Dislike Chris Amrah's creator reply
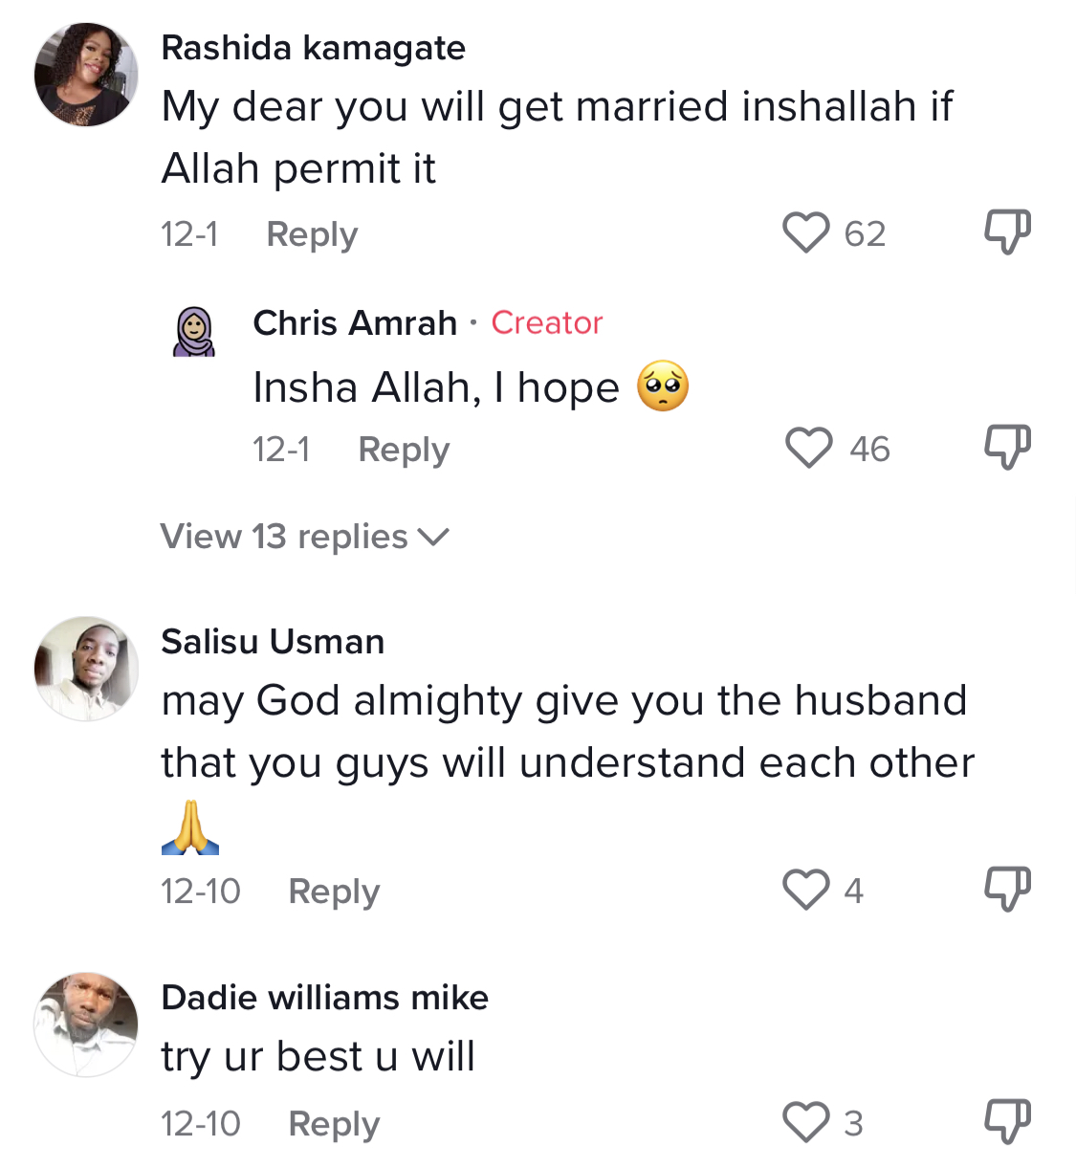The width and height of the screenshot is (1076, 1167). [x=1008, y=448]
